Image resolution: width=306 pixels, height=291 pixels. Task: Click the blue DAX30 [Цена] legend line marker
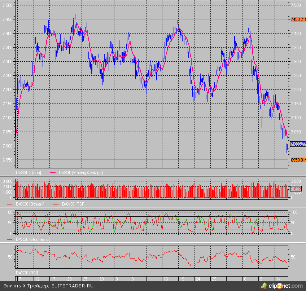10,173
